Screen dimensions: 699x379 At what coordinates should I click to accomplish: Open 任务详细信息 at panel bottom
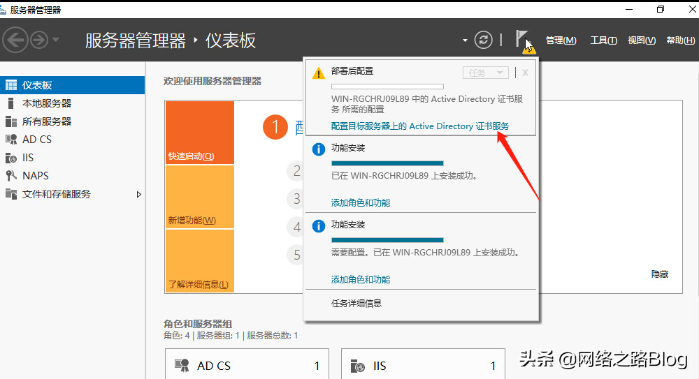(356, 304)
